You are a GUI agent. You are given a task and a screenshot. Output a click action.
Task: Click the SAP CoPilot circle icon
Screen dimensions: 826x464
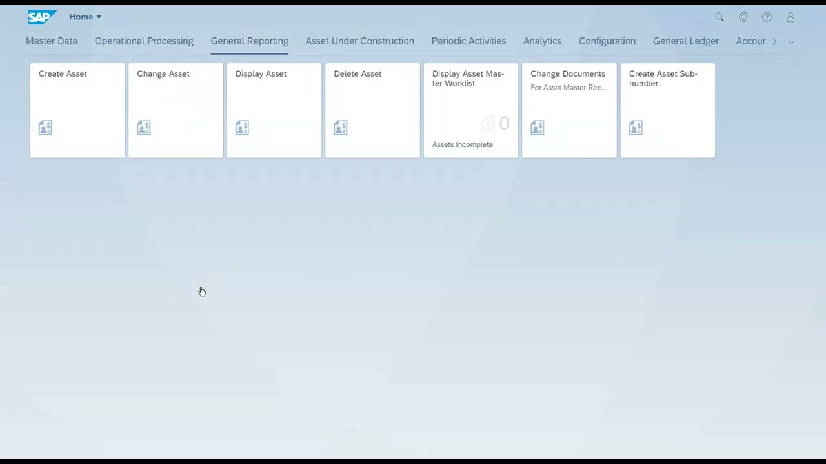point(743,17)
